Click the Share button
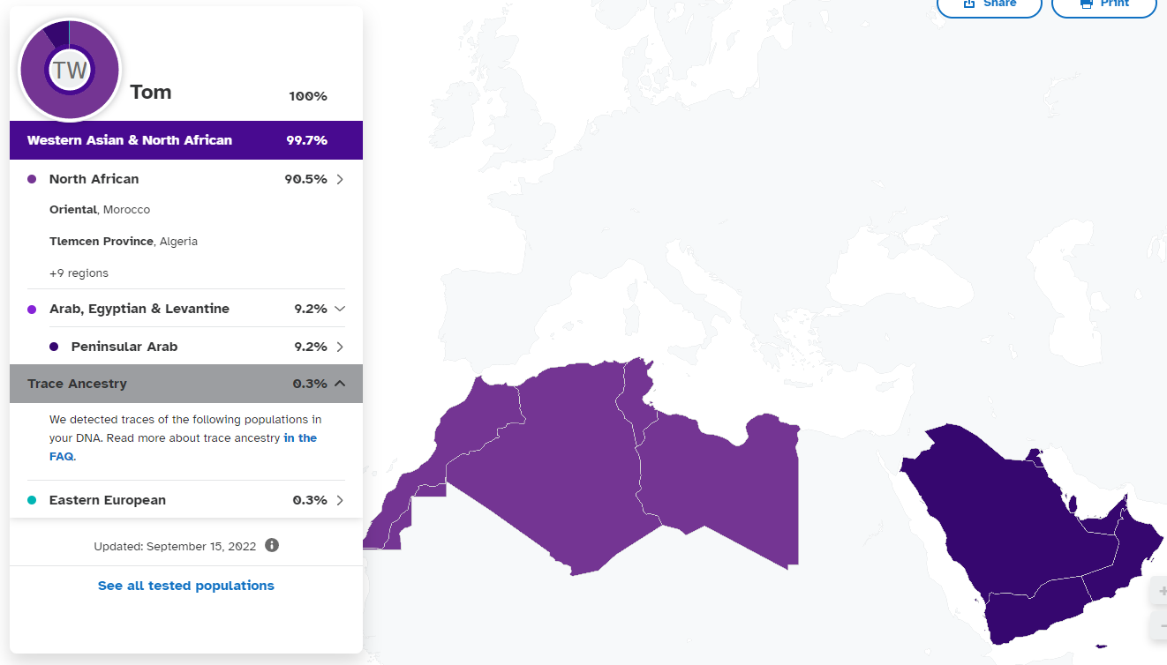This screenshot has height=665, width=1167. click(990, 4)
